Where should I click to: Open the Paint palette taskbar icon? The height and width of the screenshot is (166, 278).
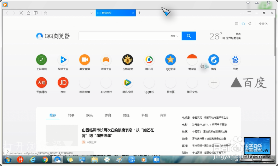click(x=119, y=160)
